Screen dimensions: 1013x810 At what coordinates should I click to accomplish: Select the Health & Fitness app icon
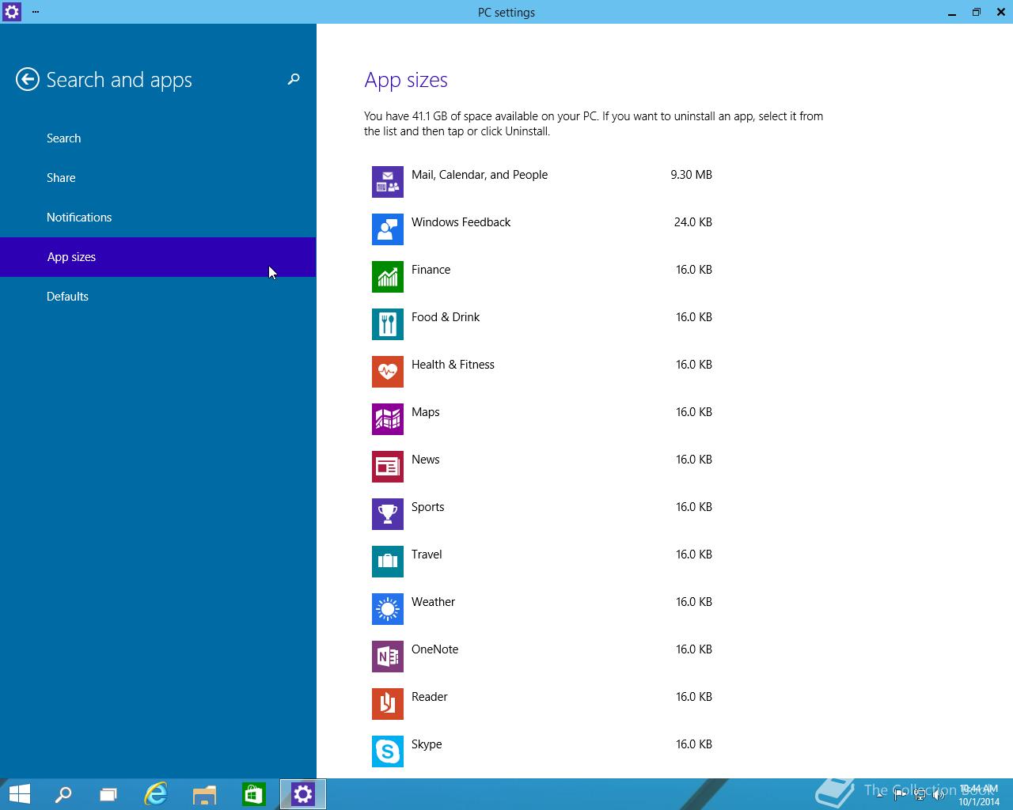click(388, 372)
